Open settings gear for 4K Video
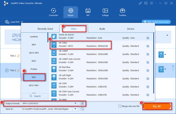Screen dimensions: 176x114 tap(148, 46)
